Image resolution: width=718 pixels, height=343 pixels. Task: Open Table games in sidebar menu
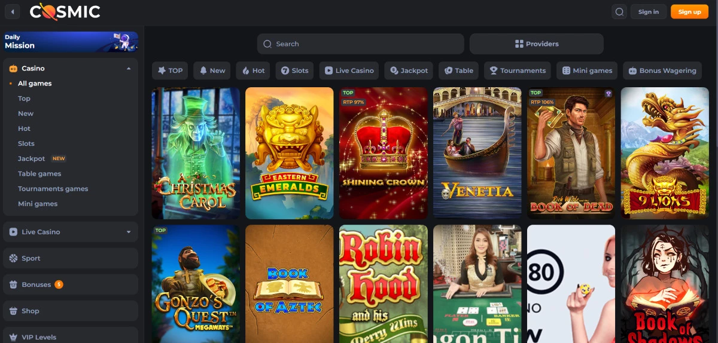pos(39,174)
